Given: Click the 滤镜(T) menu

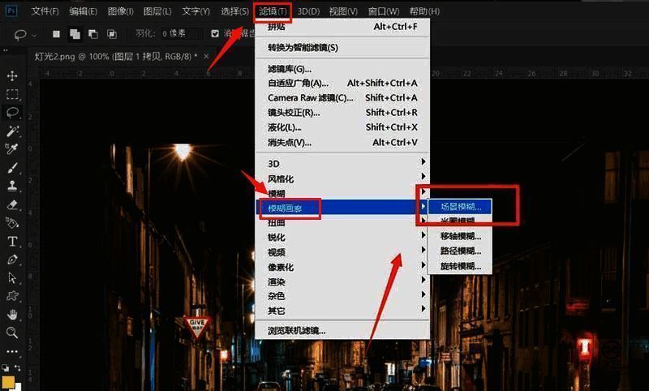Looking at the screenshot, I should point(273,11).
